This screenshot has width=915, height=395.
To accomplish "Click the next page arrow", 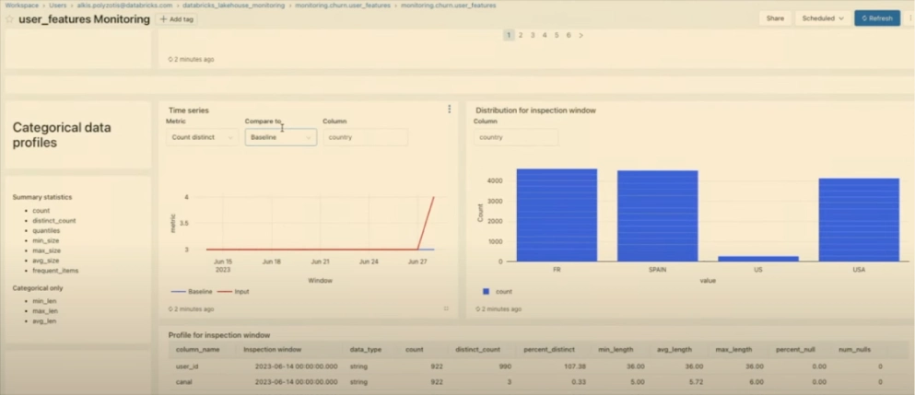I will pyautogui.click(x=581, y=35).
